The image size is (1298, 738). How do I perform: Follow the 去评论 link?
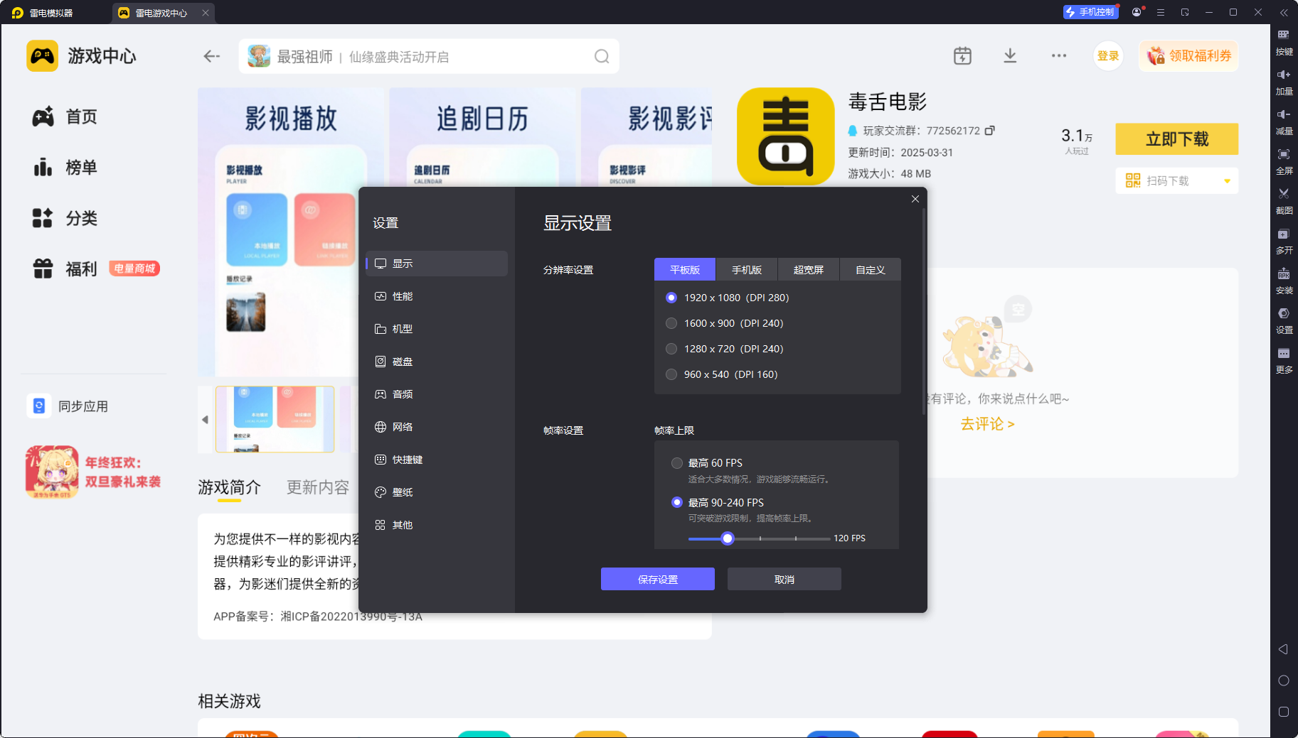pos(988,424)
